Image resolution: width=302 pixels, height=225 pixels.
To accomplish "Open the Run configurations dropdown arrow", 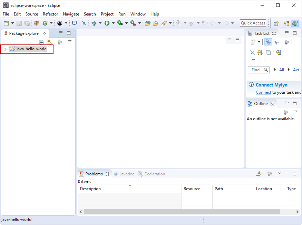I will click(113, 23).
